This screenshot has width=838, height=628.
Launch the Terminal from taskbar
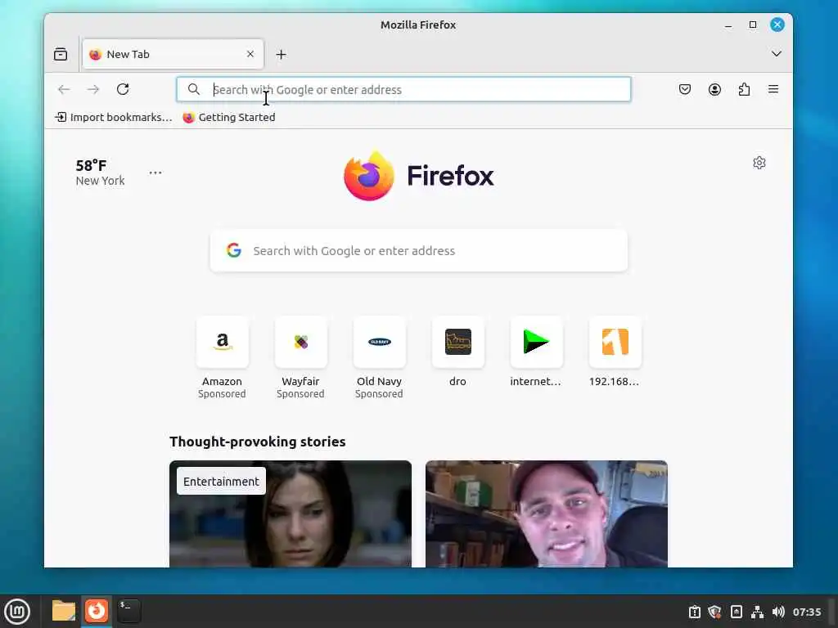[129, 611]
